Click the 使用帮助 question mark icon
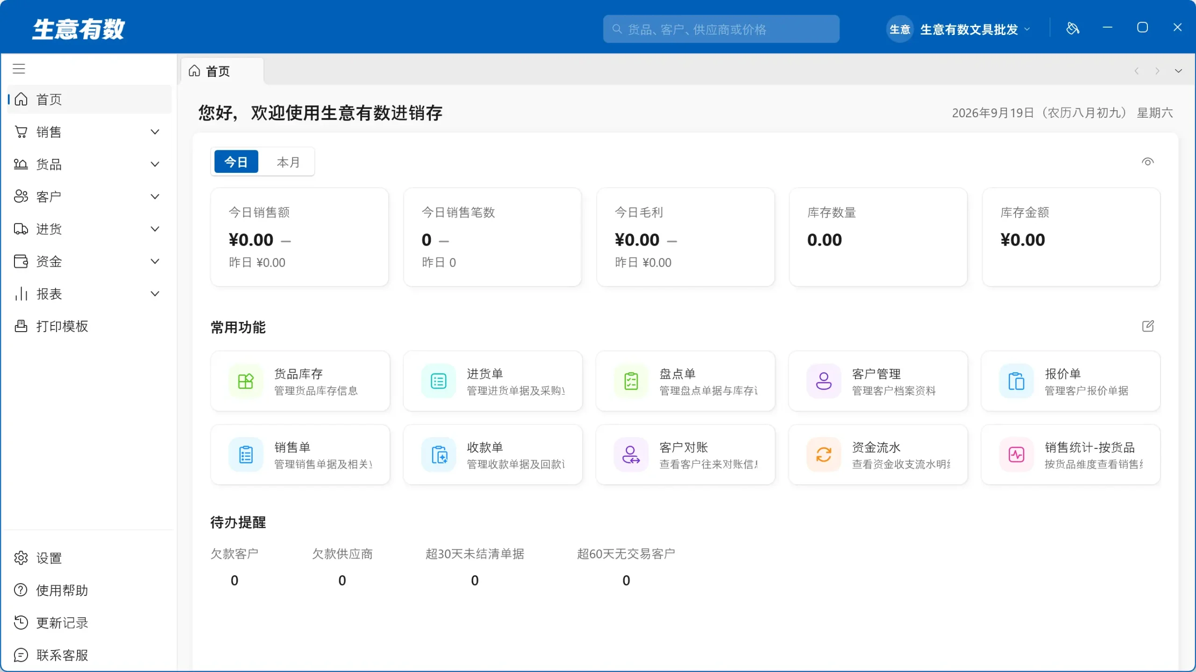1196x672 pixels. [x=21, y=590]
